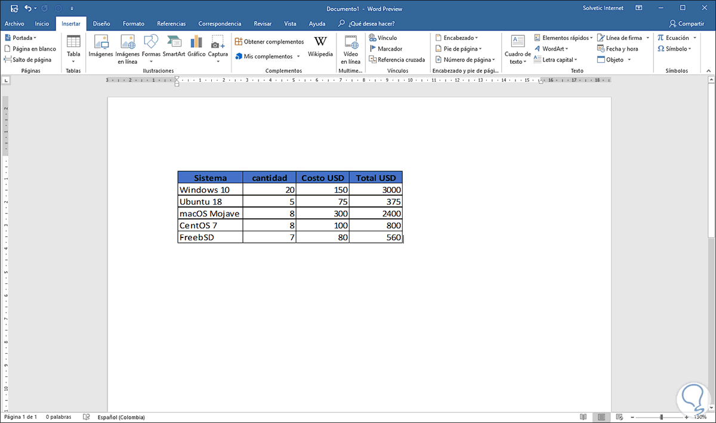This screenshot has height=423, width=716.
Task: Click the zoom out minus button
Action: 634,417
